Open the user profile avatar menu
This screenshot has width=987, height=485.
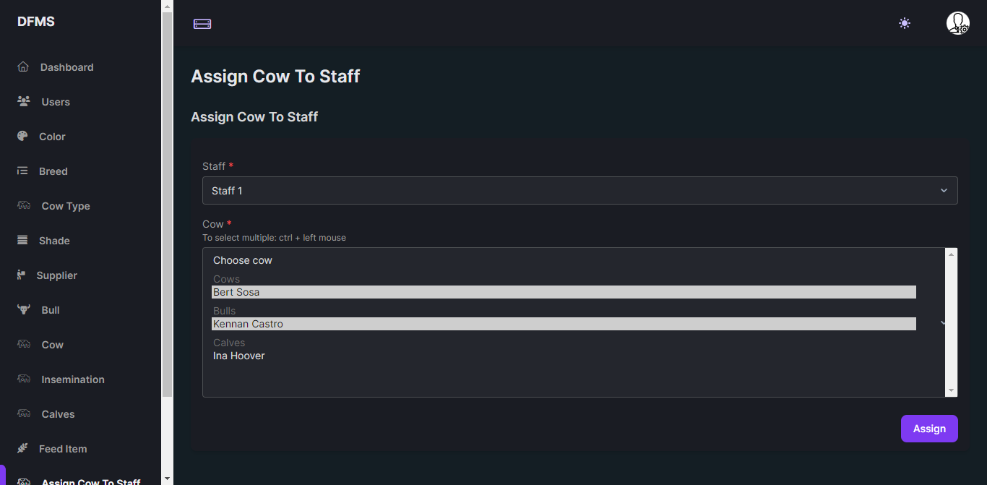click(958, 23)
